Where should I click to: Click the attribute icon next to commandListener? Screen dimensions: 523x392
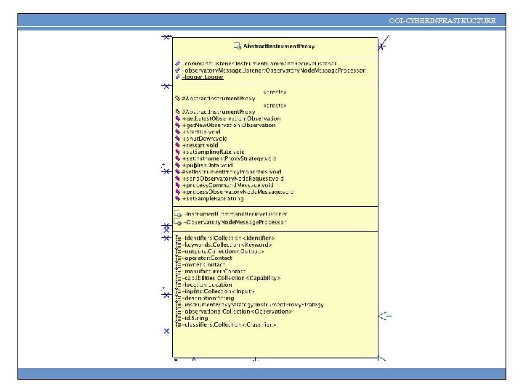[x=178, y=63]
